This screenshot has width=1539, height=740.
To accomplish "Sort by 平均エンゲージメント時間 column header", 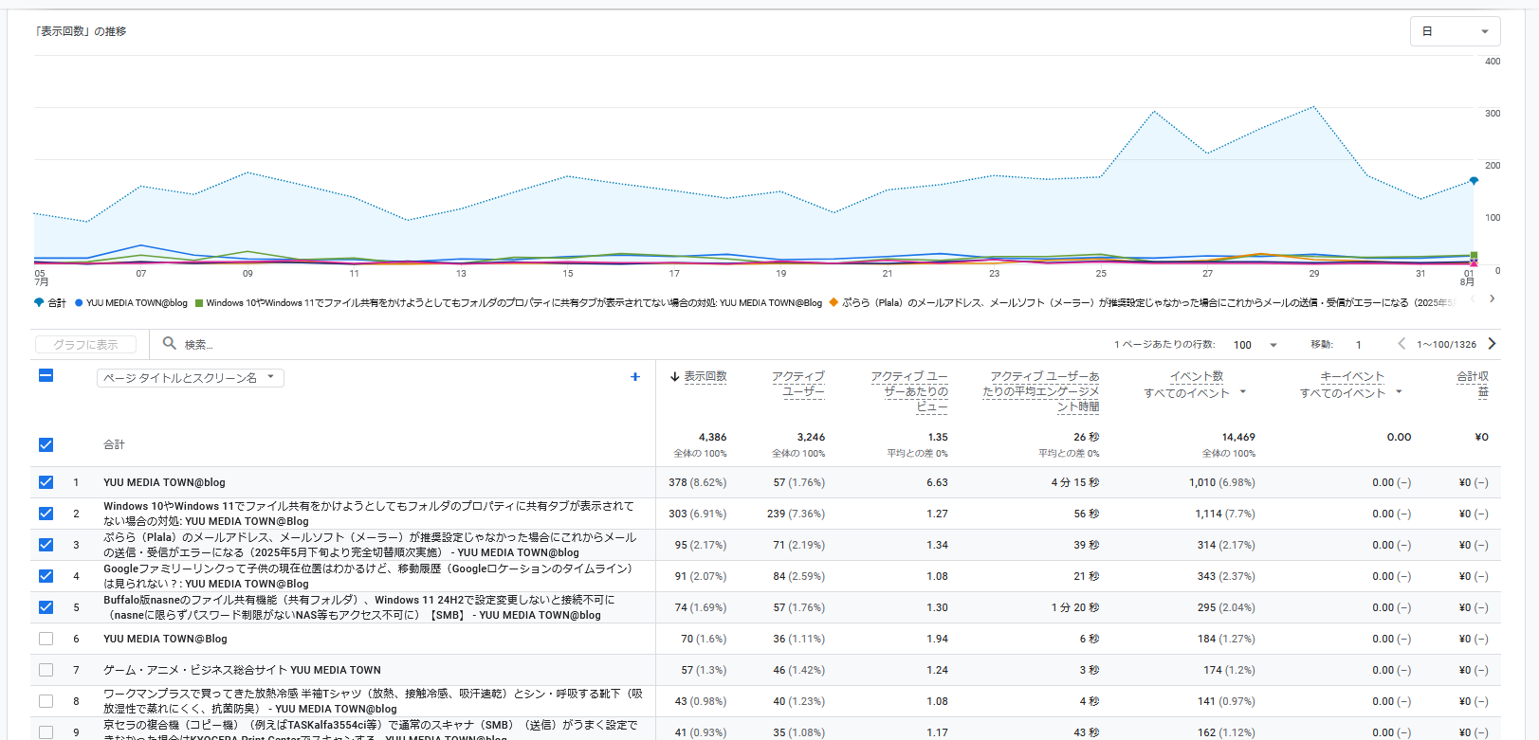I will (x=1041, y=391).
